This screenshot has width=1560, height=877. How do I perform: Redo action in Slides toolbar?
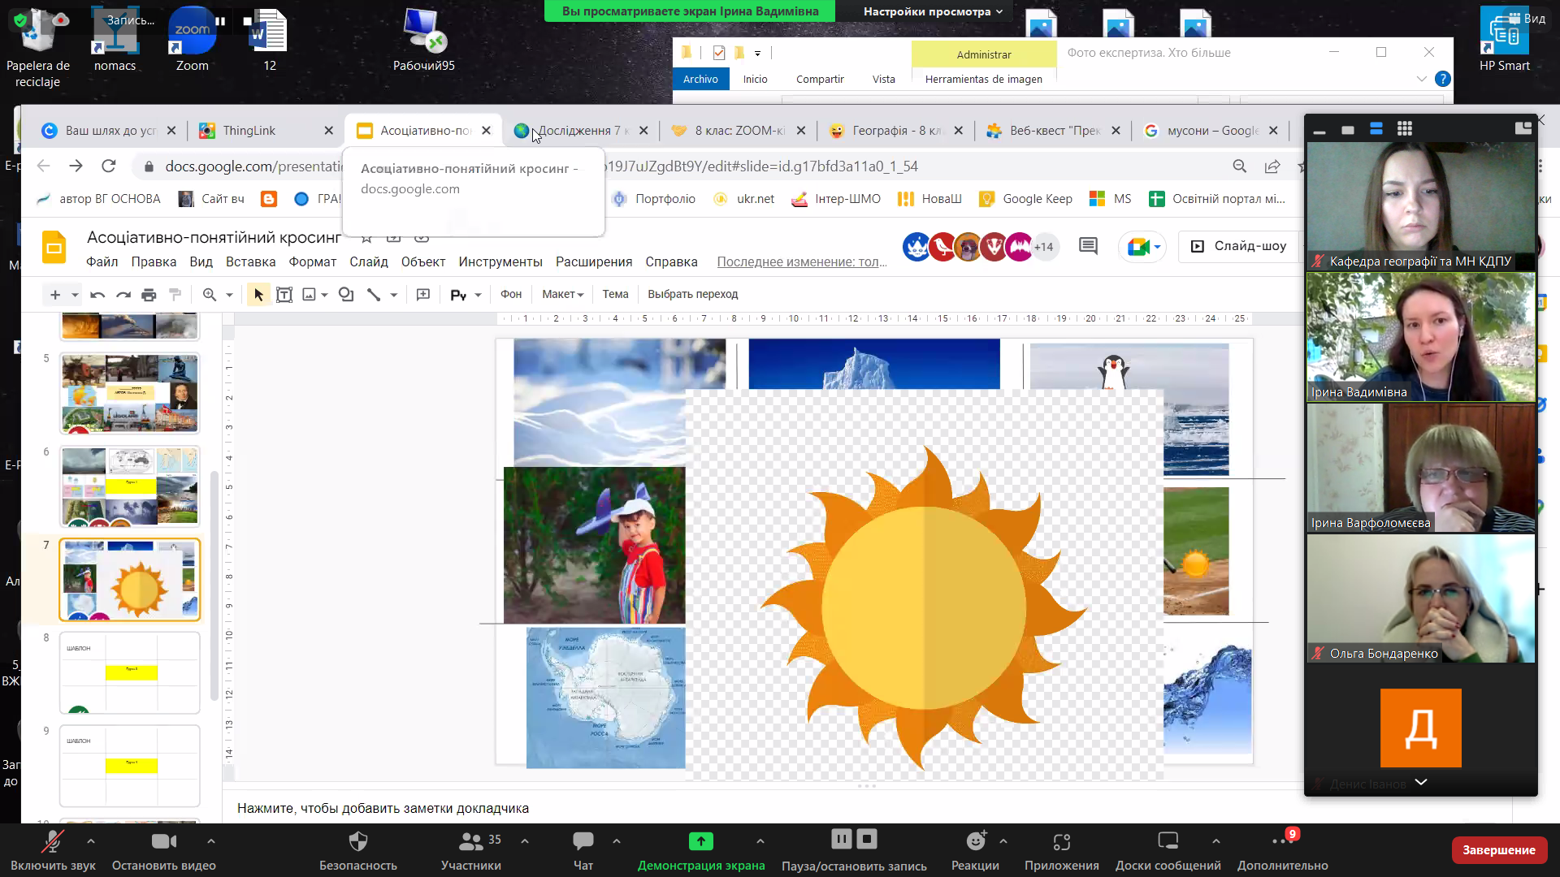tap(123, 295)
